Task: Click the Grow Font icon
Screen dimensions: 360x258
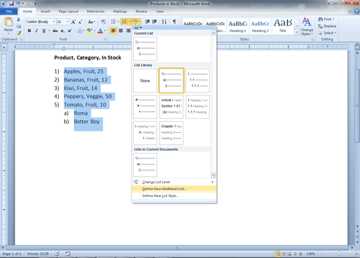Action: (x=73, y=22)
